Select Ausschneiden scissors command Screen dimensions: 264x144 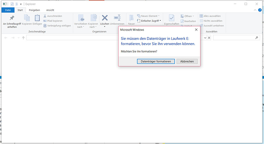click(53, 16)
